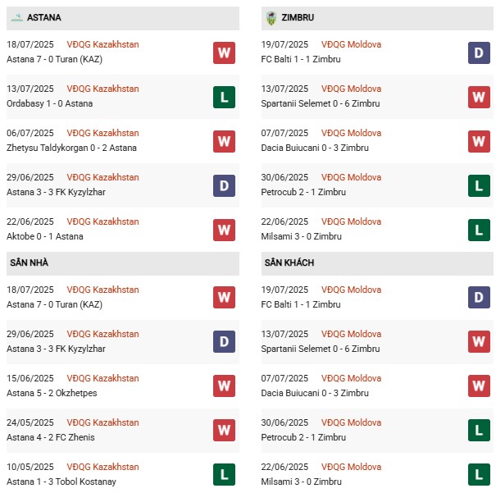The height and width of the screenshot is (493, 496).
Task: Click W badge for Astana 7-0 Turan in the top Astana list
Action: pos(224,53)
